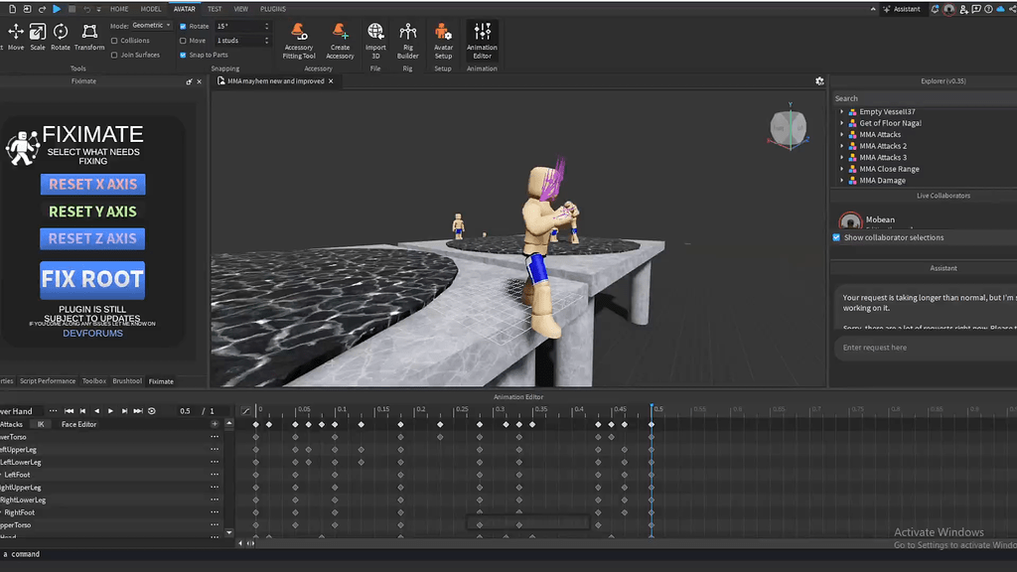Click the RESET X AXIS button

(92, 184)
